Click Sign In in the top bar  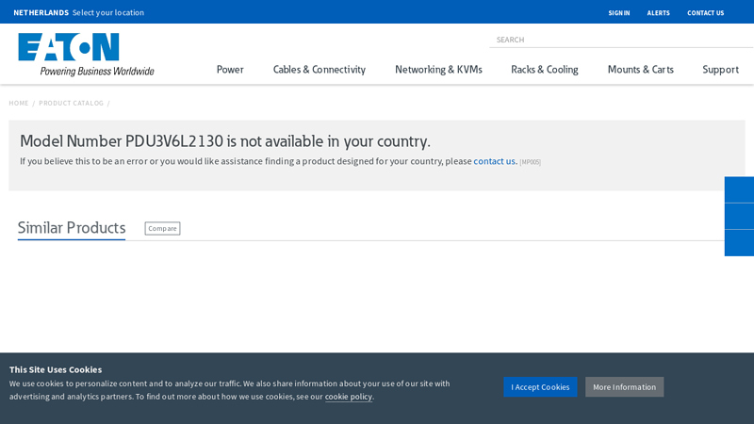(x=618, y=13)
